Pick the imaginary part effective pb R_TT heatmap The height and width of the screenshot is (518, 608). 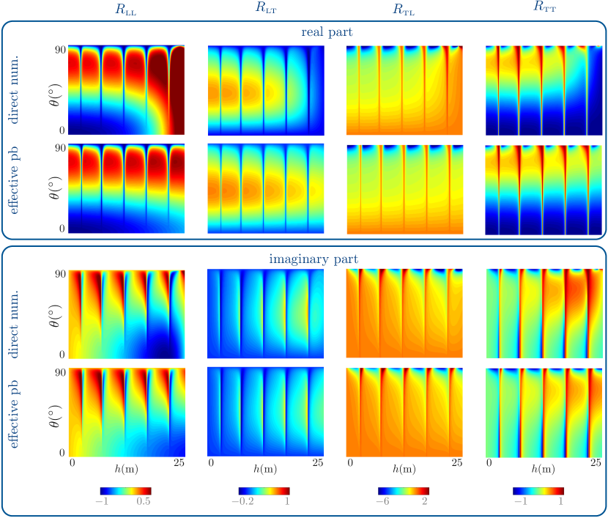click(x=544, y=412)
